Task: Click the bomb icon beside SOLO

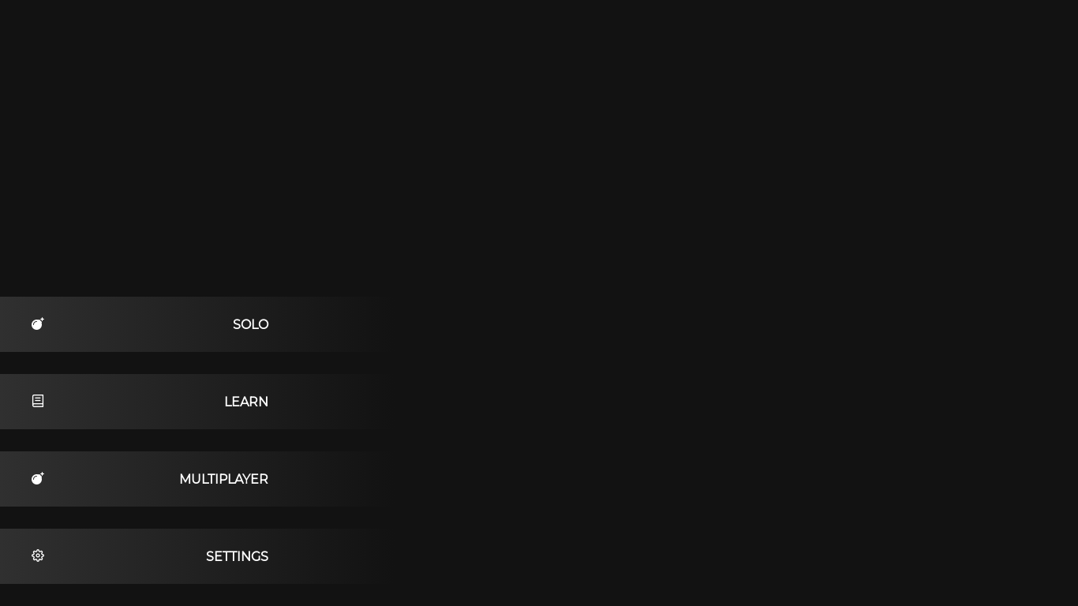Action: (x=38, y=324)
